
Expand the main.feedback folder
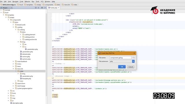(x=13, y=62)
